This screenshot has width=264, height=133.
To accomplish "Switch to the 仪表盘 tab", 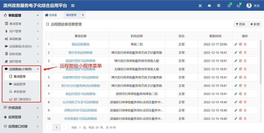I will pyautogui.click(x=51, y=15).
